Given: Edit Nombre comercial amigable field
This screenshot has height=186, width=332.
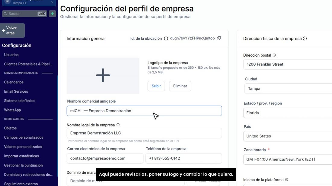Looking at the screenshot, I should [x=144, y=111].
